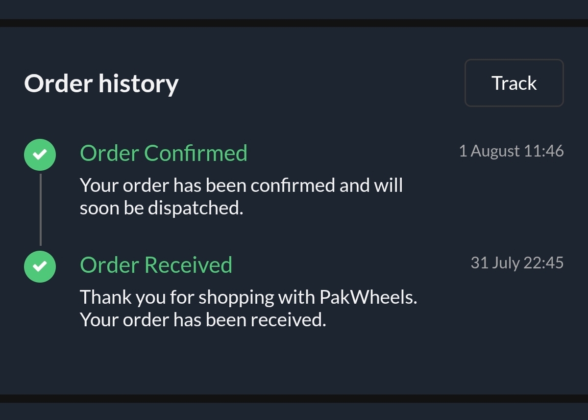Image resolution: width=588 pixels, height=420 pixels.
Task: Click the Order Received green checkmark icon
Action: 40,266
